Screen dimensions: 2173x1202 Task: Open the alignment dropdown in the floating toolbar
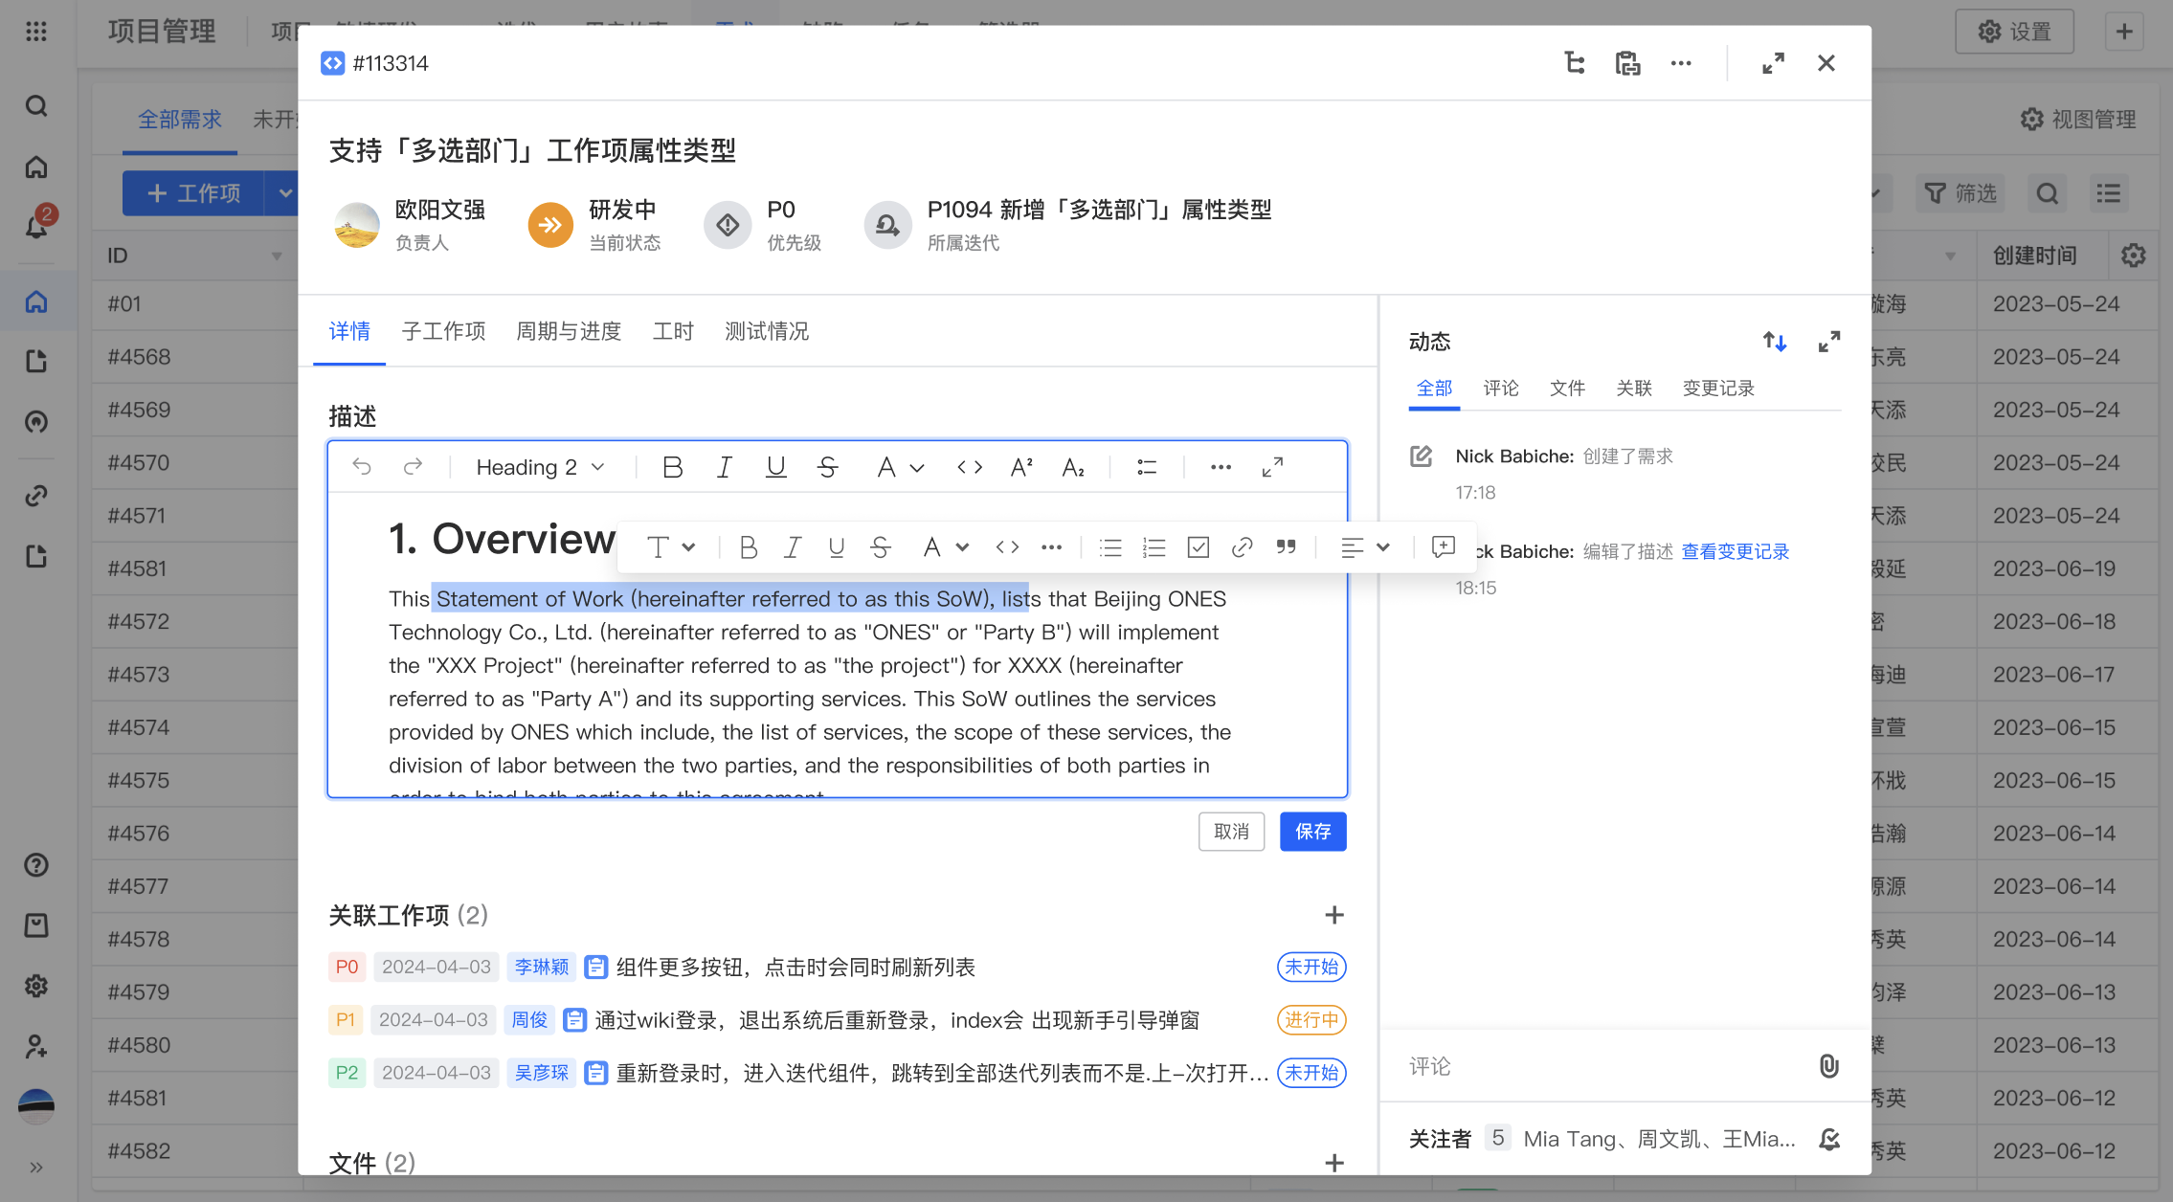(1364, 546)
